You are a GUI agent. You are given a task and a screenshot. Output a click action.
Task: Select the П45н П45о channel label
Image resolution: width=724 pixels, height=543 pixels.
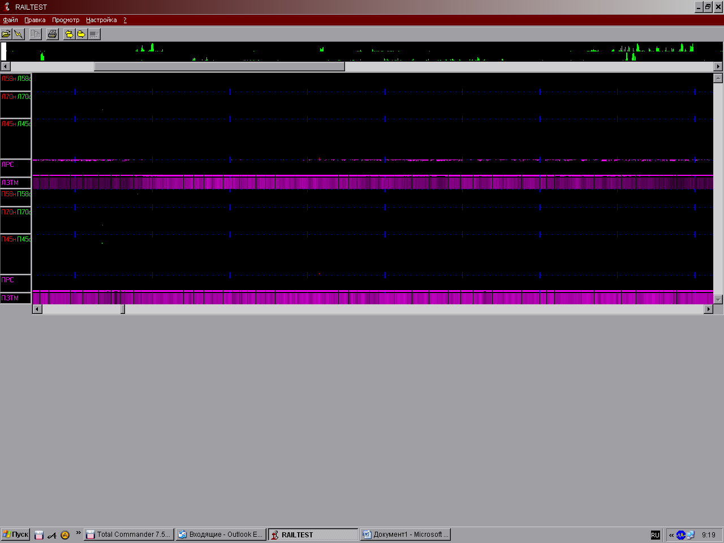[16, 254]
